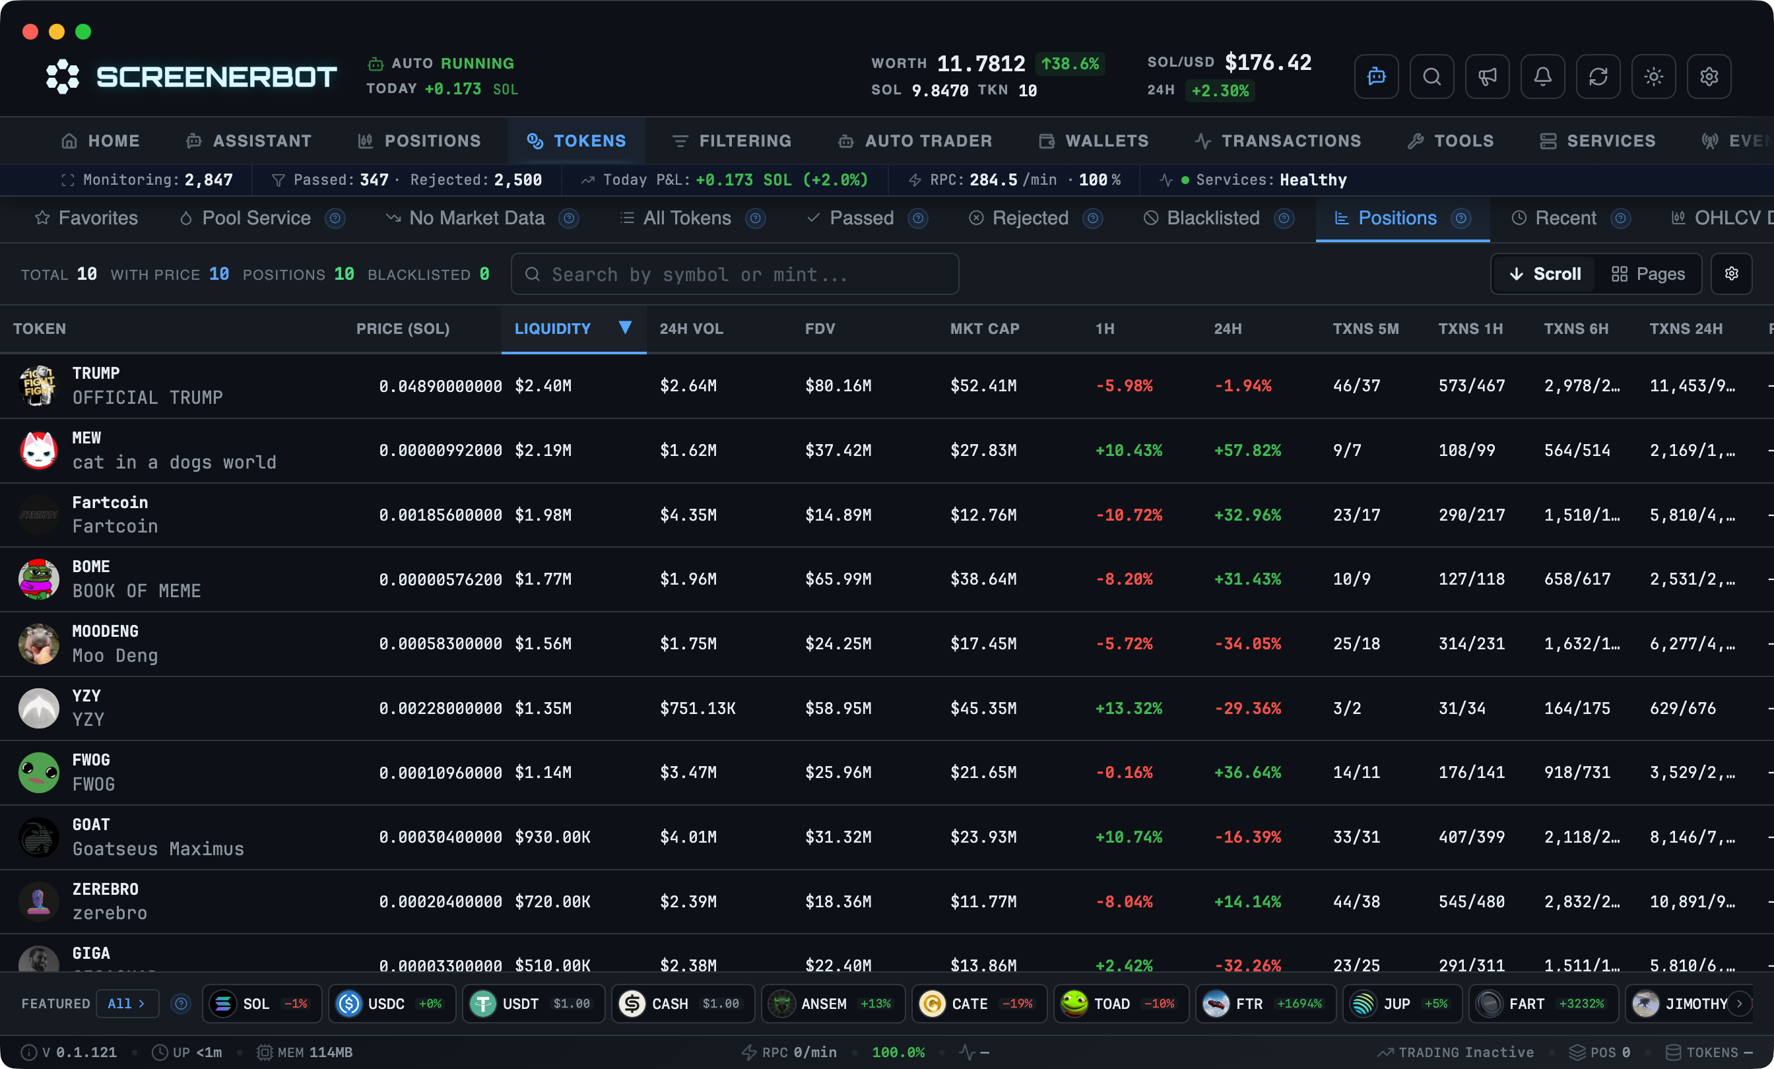This screenshot has width=1774, height=1069.
Task: Open the WALLETS tab
Action: pos(1094,141)
